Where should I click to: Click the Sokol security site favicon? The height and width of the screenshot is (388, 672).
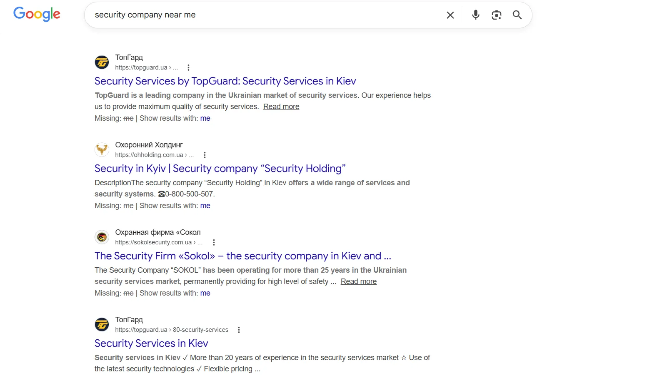click(102, 237)
